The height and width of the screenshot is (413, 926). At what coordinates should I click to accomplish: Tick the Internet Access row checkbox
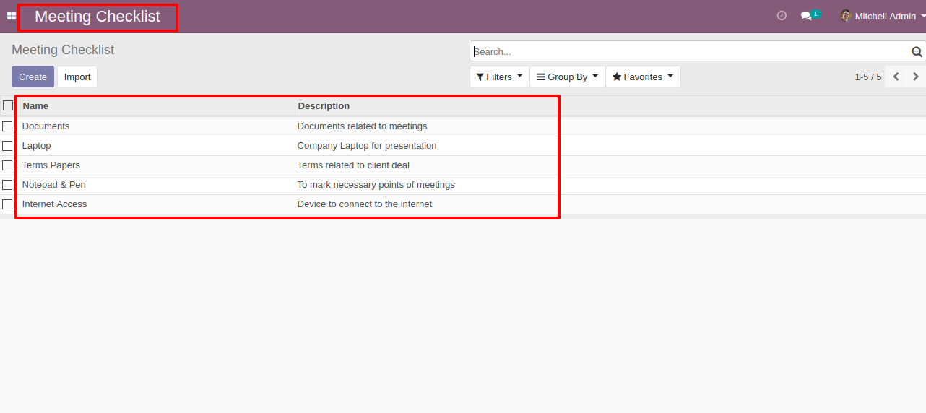pos(7,204)
